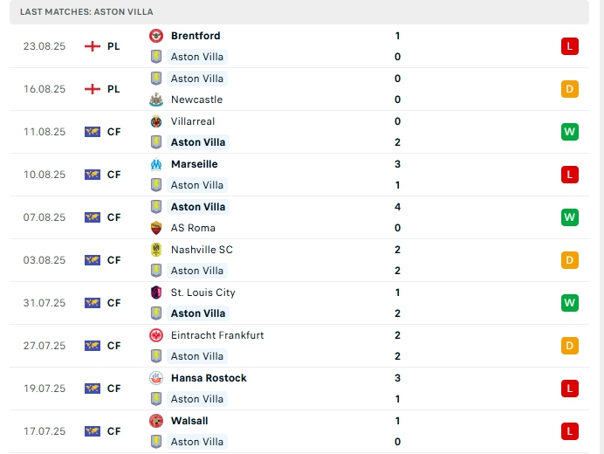Click the AS Roma crest
Image resolution: width=604 pixels, height=454 pixels.
(x=156, y=228)
